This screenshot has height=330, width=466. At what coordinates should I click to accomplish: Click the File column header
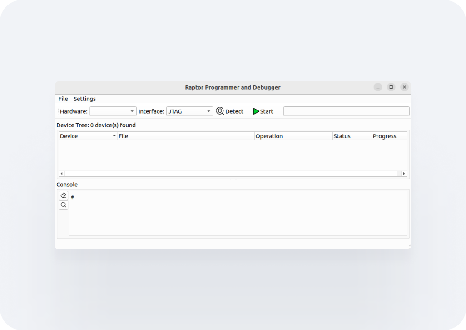(186, 136)
